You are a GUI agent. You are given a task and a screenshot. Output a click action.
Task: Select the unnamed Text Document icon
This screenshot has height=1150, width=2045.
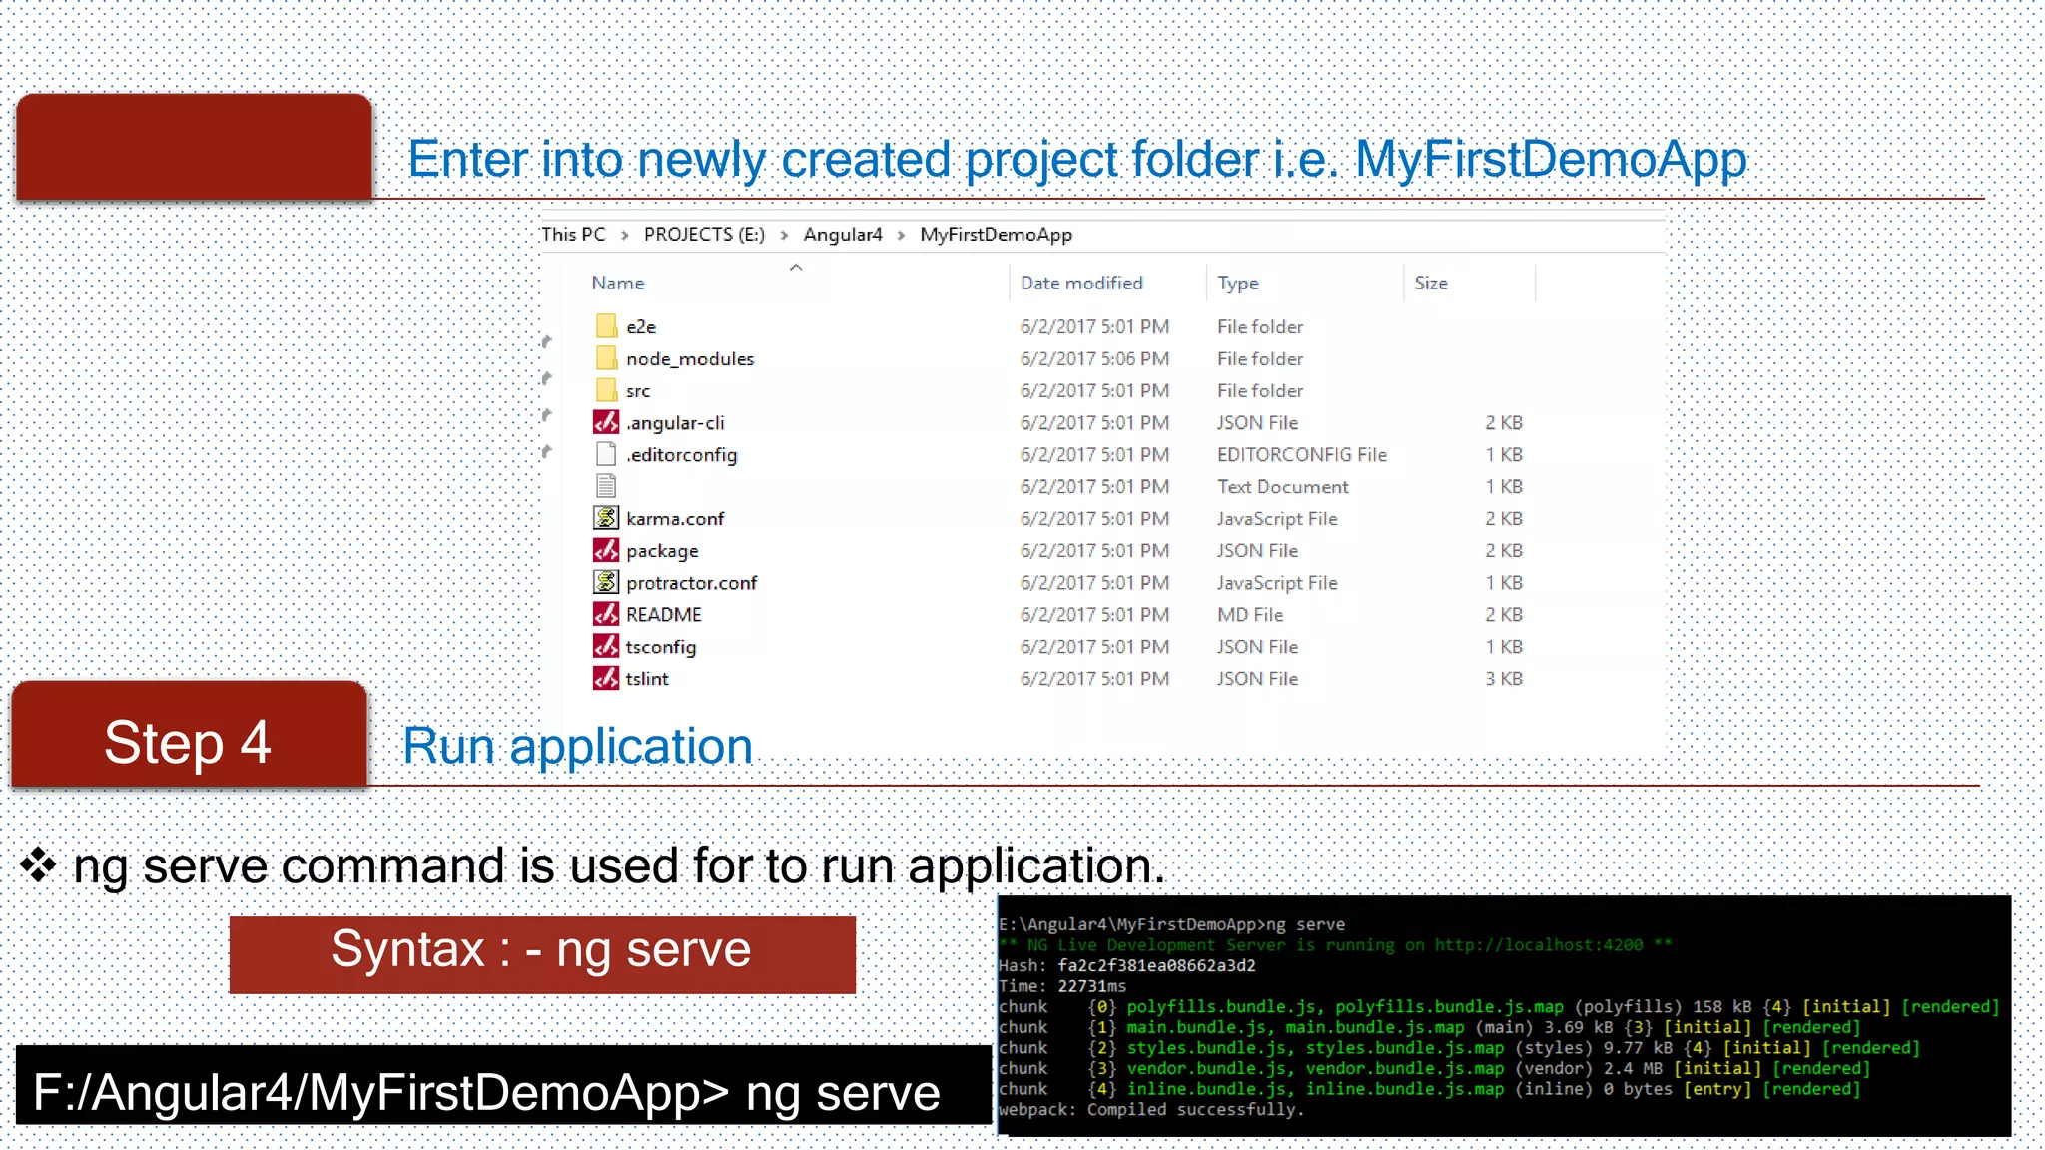pyautogui.click(x=606, y=485)
